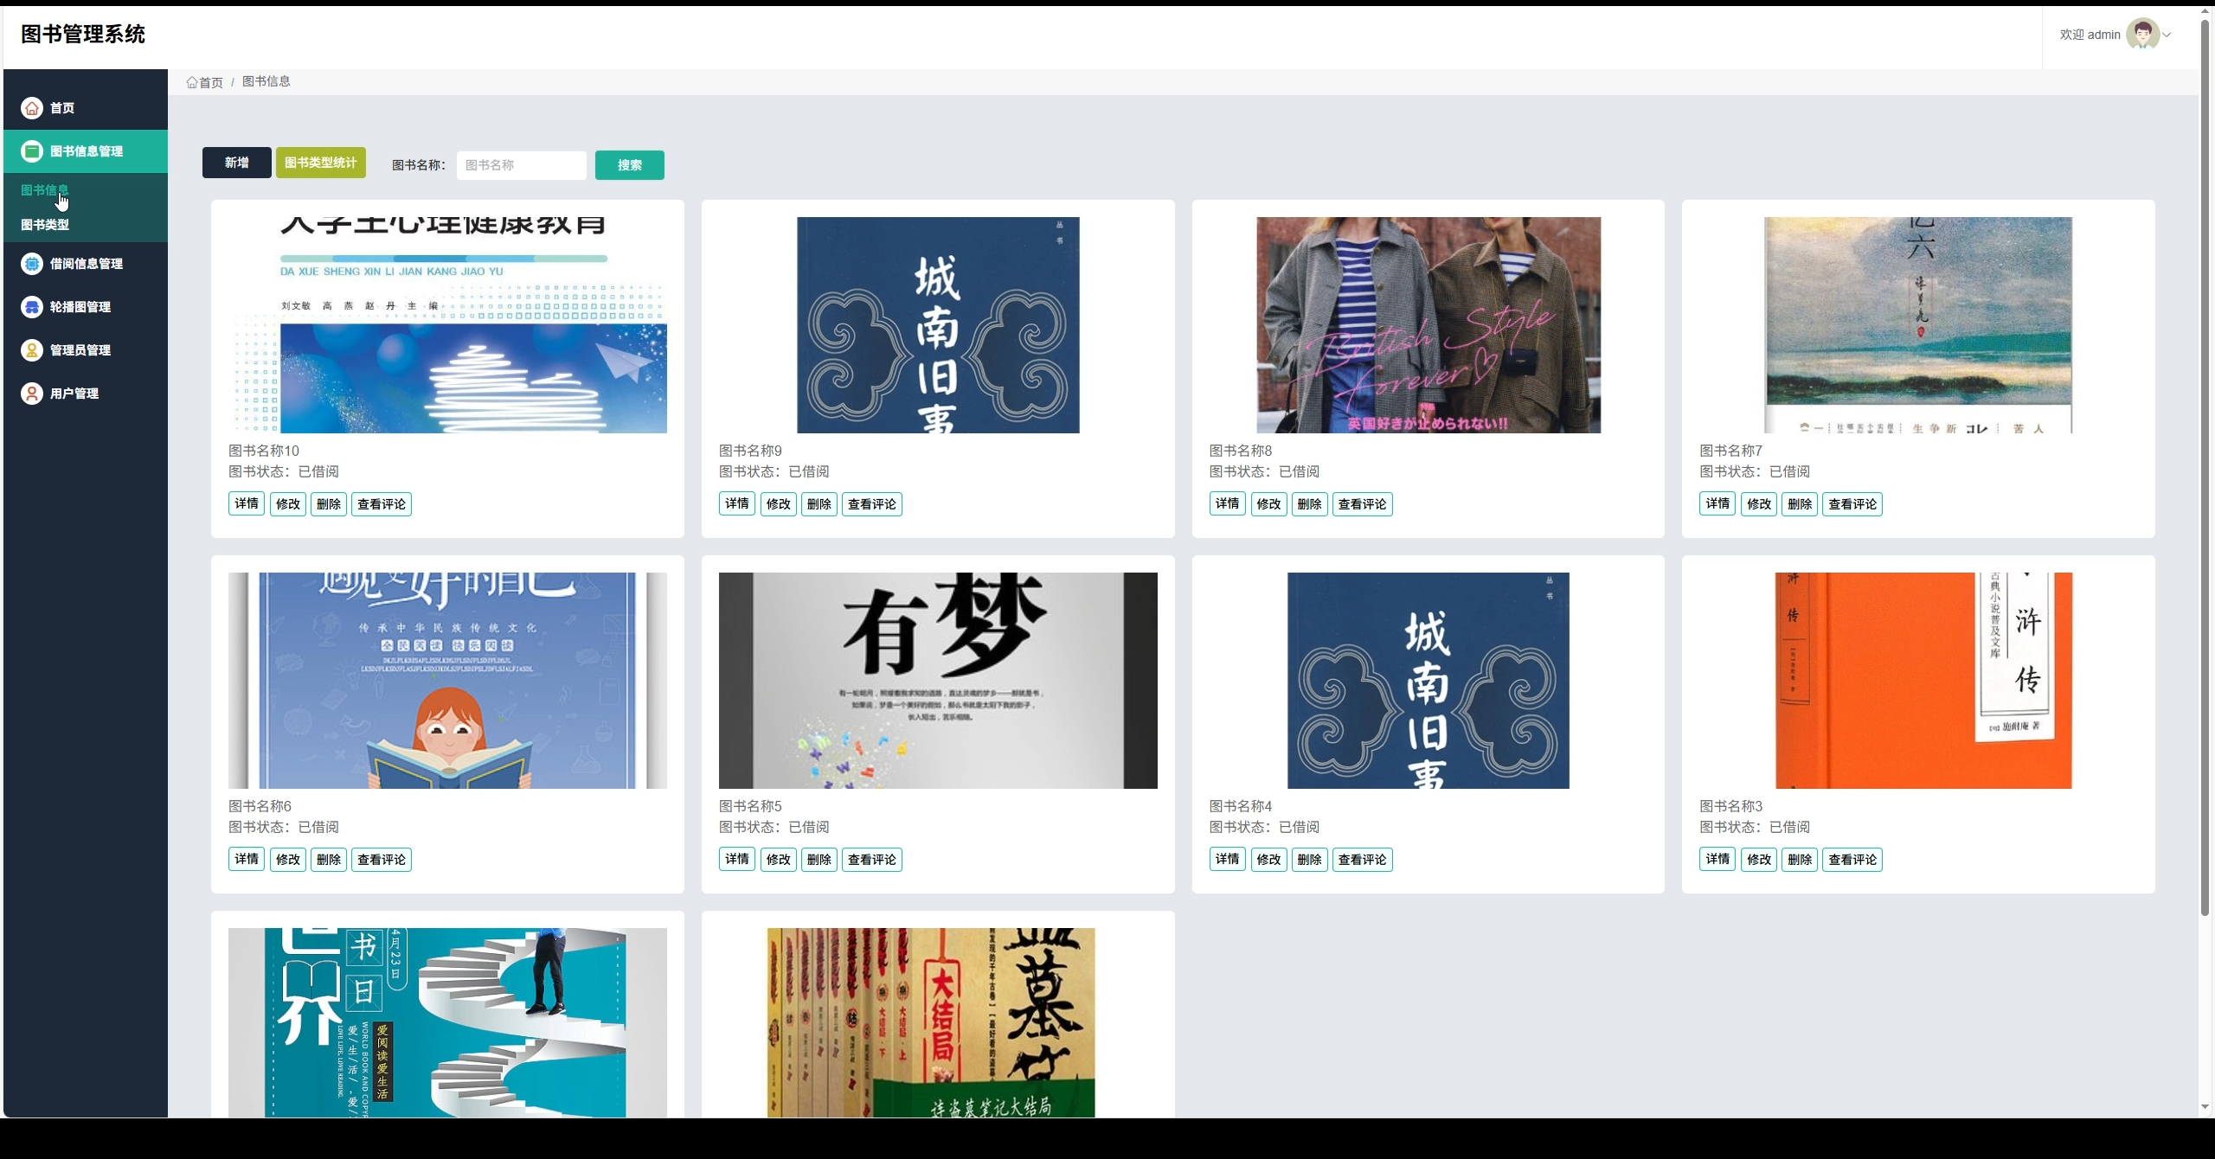Click the 借阅信息管理 sidebar icon

point(32,264)
